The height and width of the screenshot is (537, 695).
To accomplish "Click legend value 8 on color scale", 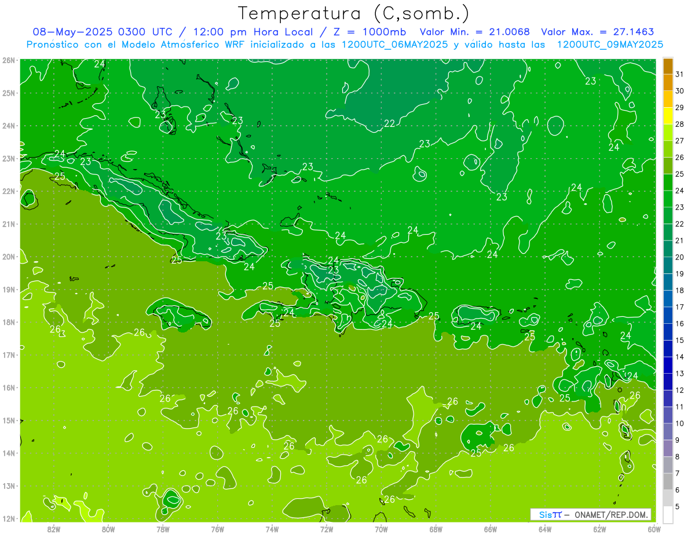I will (x=678, y=456).
